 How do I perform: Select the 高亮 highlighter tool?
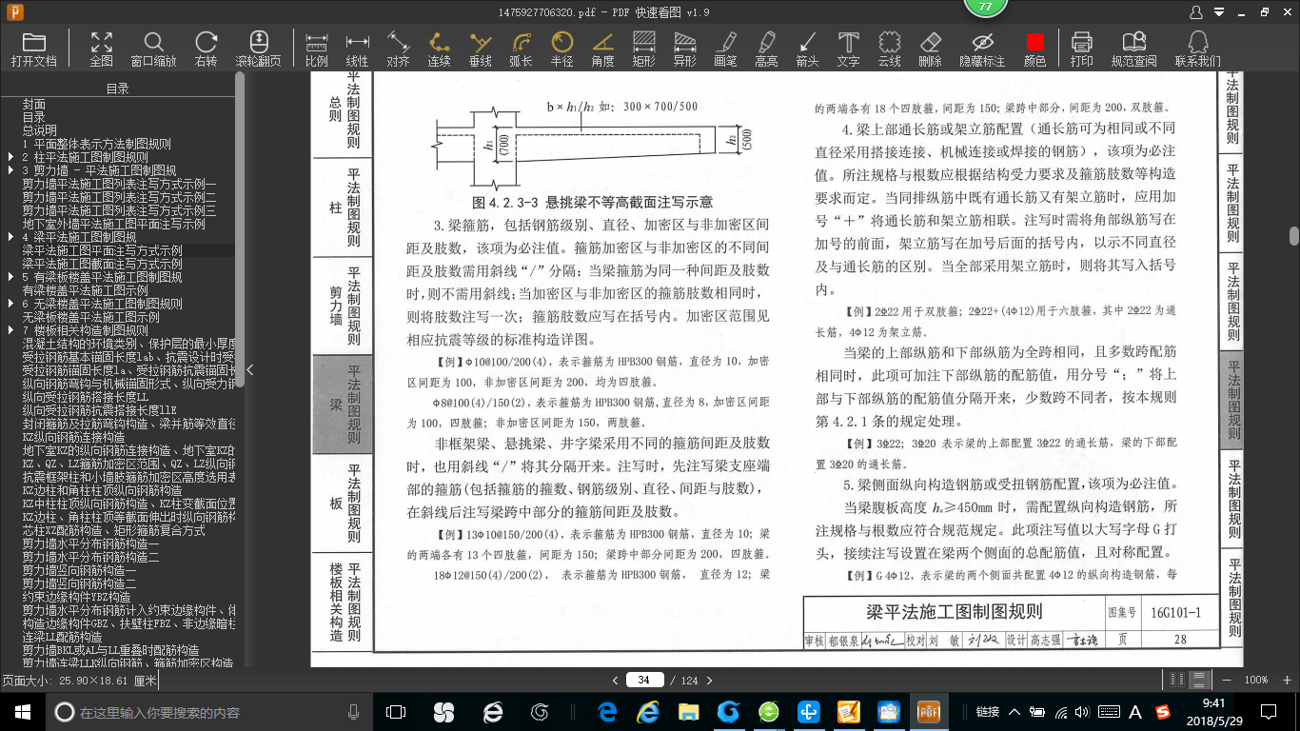(766, 49)
